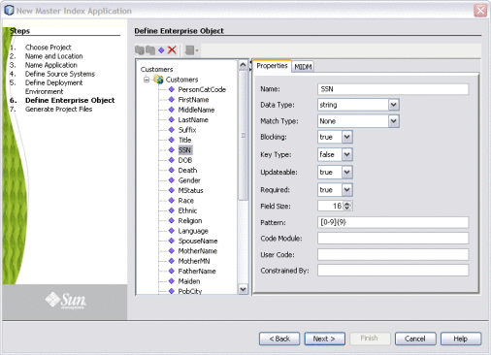This screenshot has height=355, width=491.
Task: Open the Key Type dropdown
Action: click(346, 154)
